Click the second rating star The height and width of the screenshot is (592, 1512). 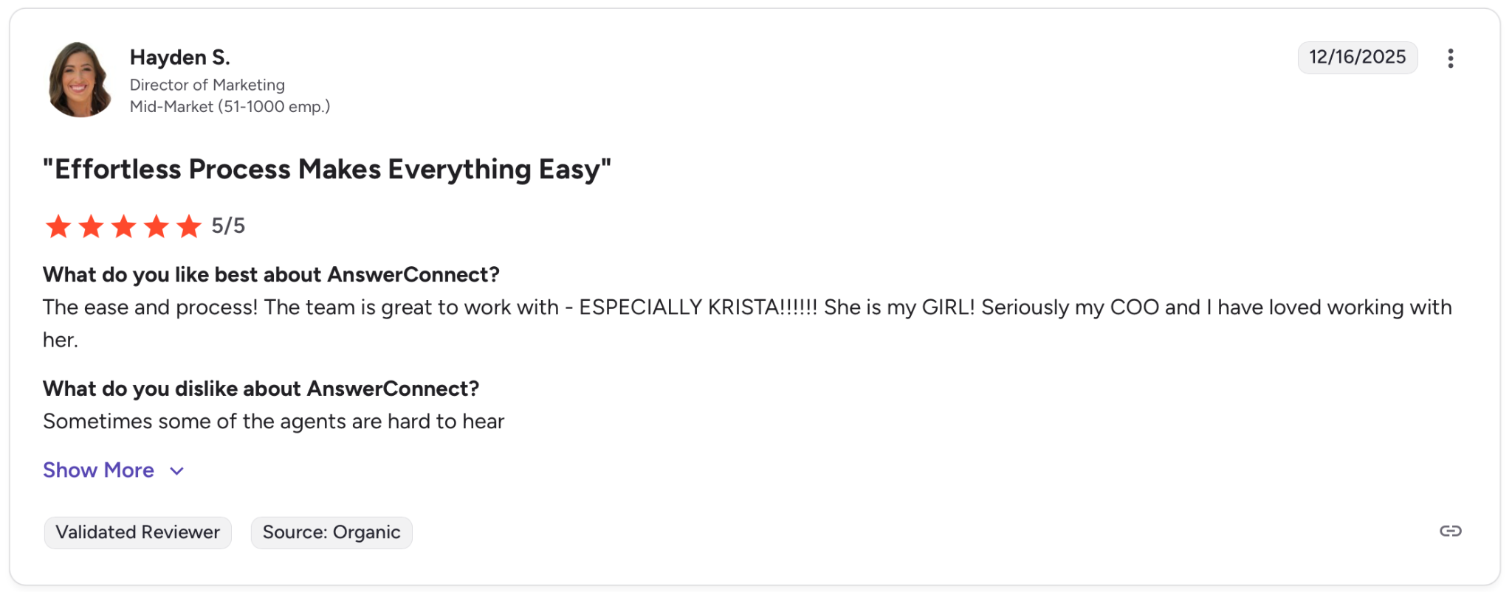click(91, 226)
